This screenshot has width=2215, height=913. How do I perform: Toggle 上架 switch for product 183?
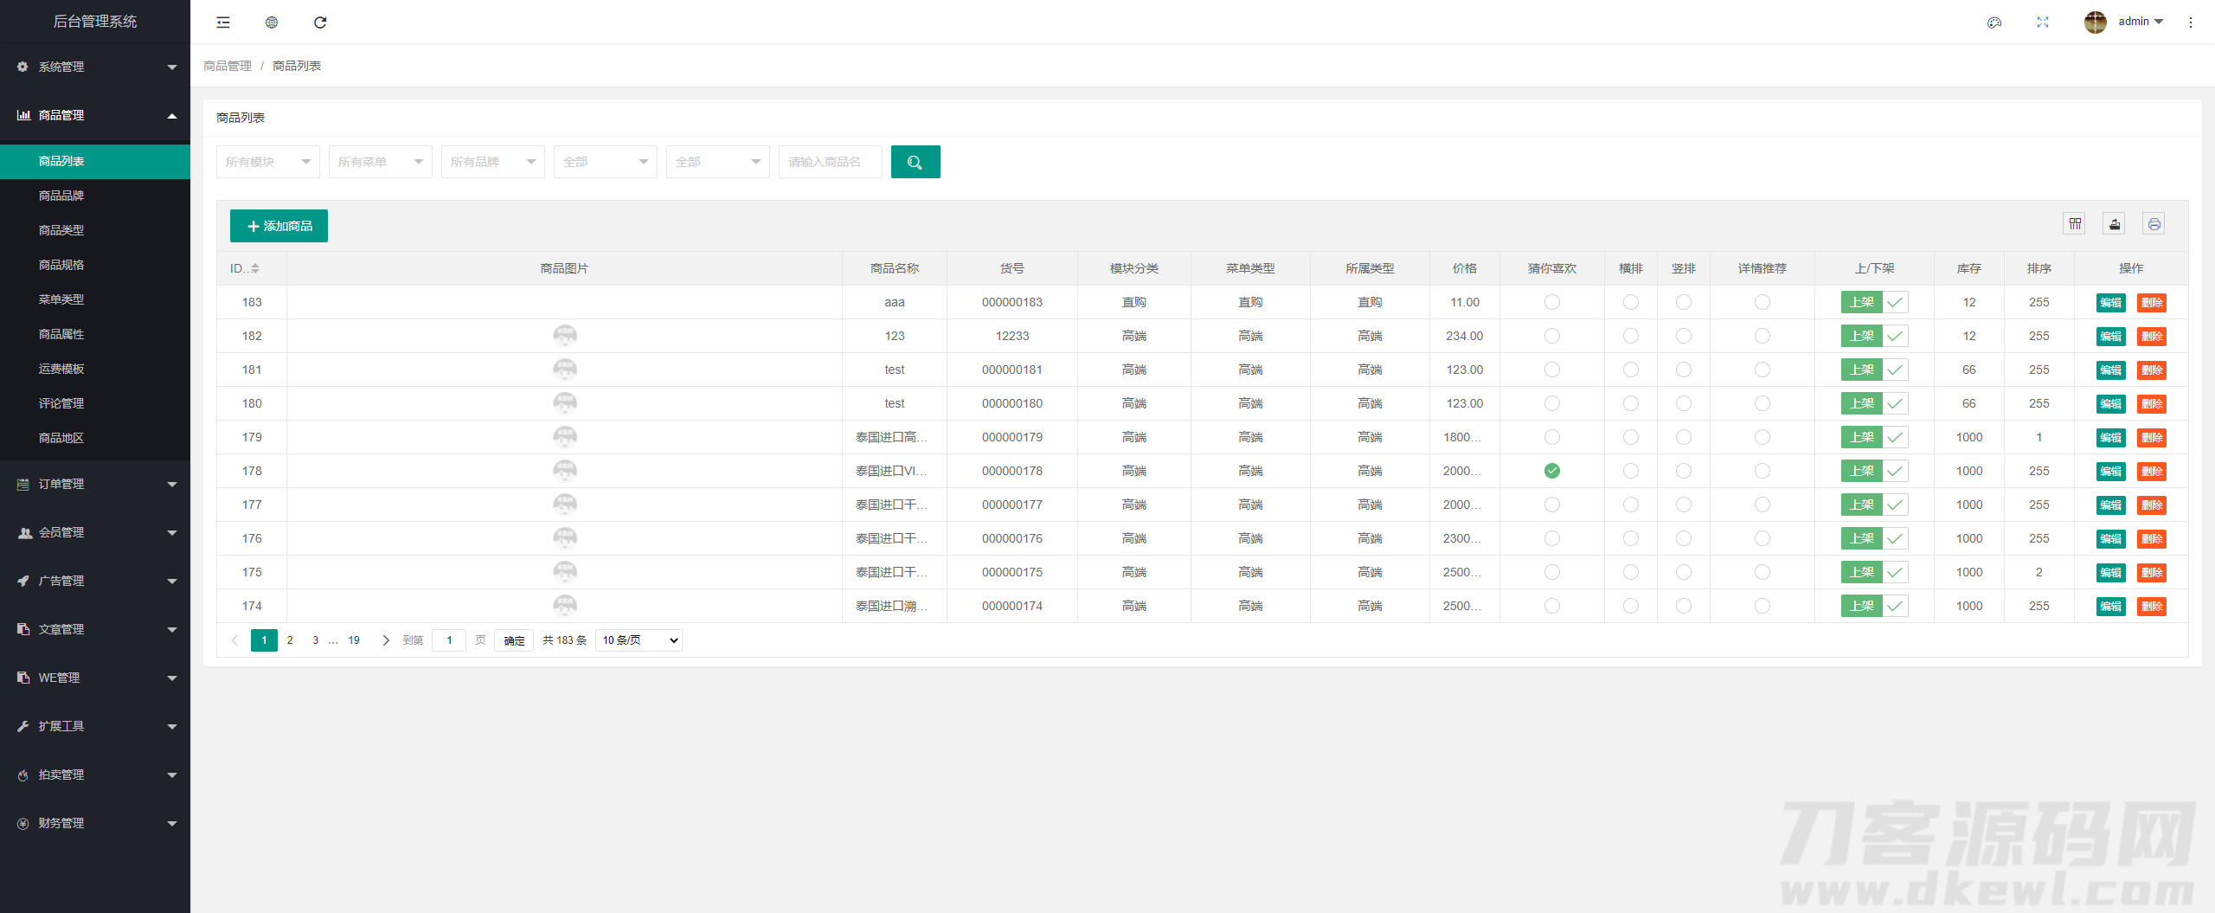coord(1874,302)
